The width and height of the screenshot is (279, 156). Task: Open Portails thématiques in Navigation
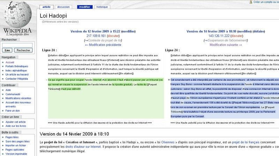click(x=17, y=66)
